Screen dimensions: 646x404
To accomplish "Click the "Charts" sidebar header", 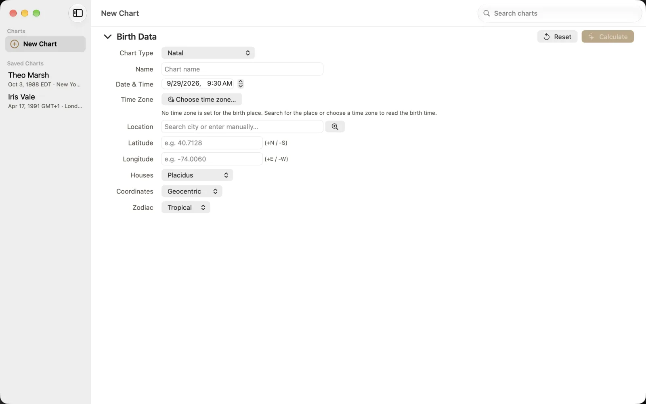I will point(16,31).
